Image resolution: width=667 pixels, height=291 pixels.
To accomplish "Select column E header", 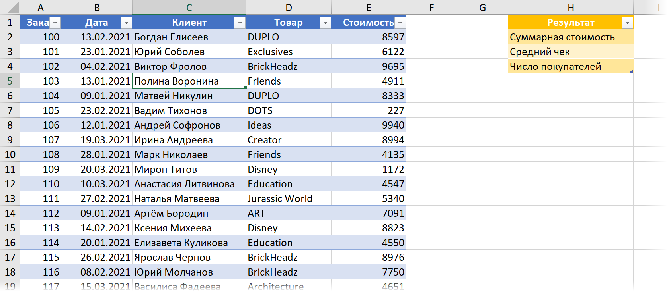I will point(369,8).
